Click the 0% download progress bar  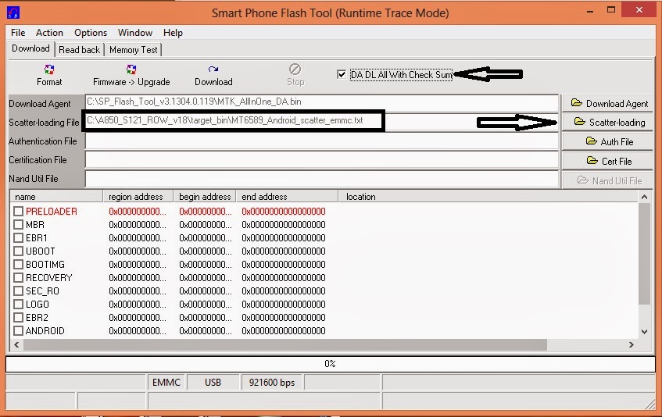[330, 364]
